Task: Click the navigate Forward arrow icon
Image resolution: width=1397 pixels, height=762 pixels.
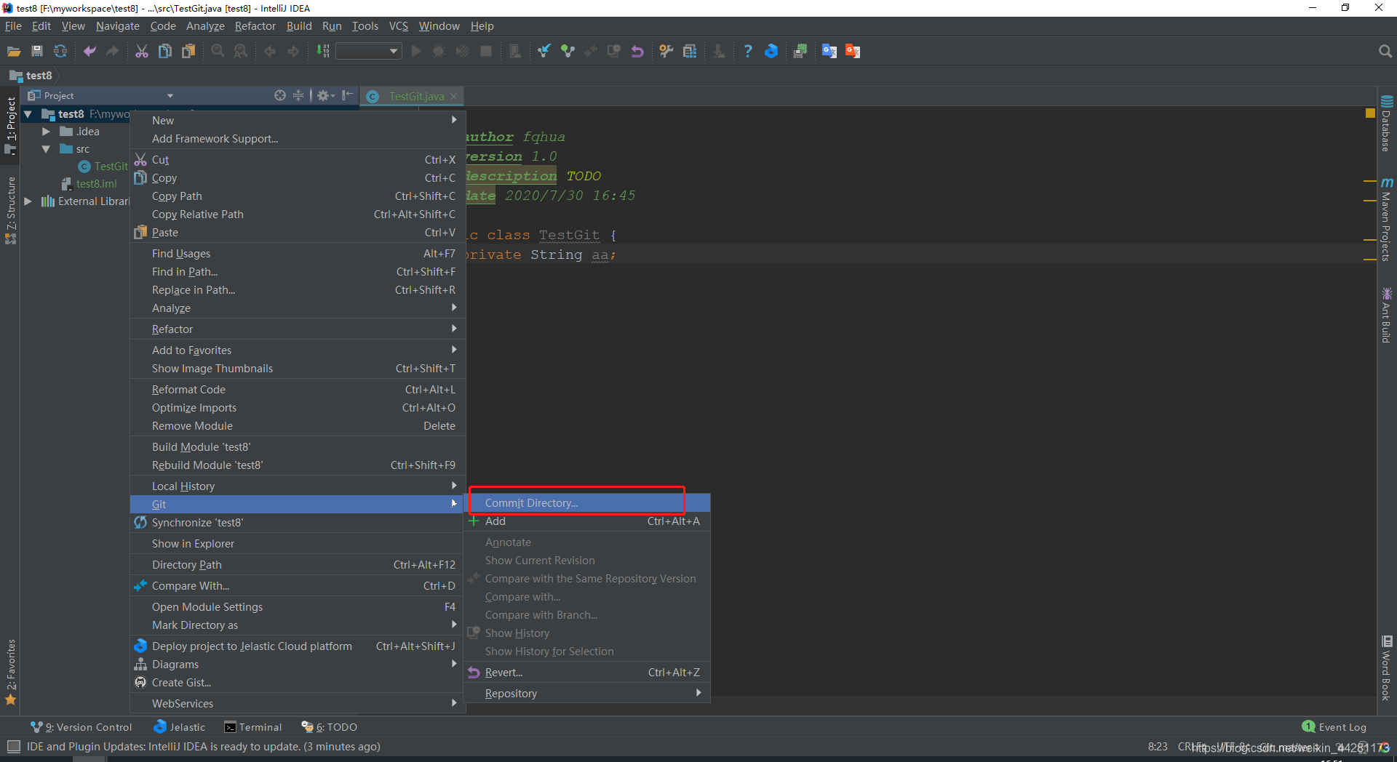Action: tap(293, 51)
